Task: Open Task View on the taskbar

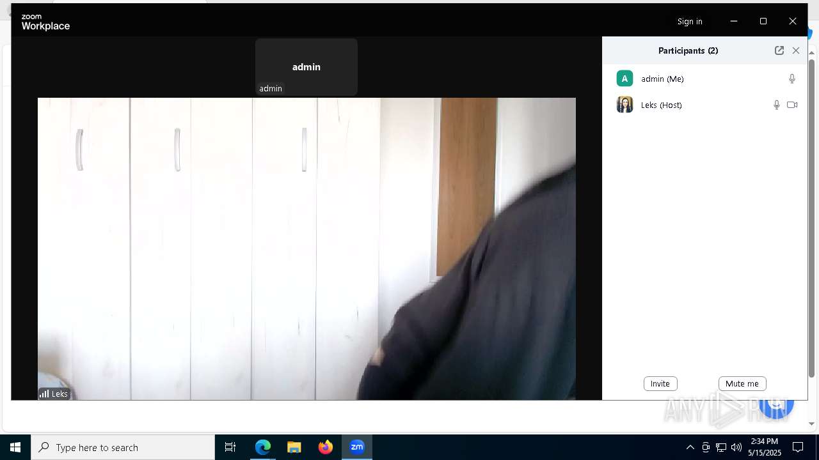Action: tap(230, 447)
